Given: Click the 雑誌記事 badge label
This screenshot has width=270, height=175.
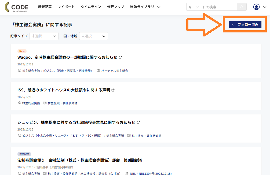Looking at the screenshot, I should pyautogui.click(x=24, y=154).
